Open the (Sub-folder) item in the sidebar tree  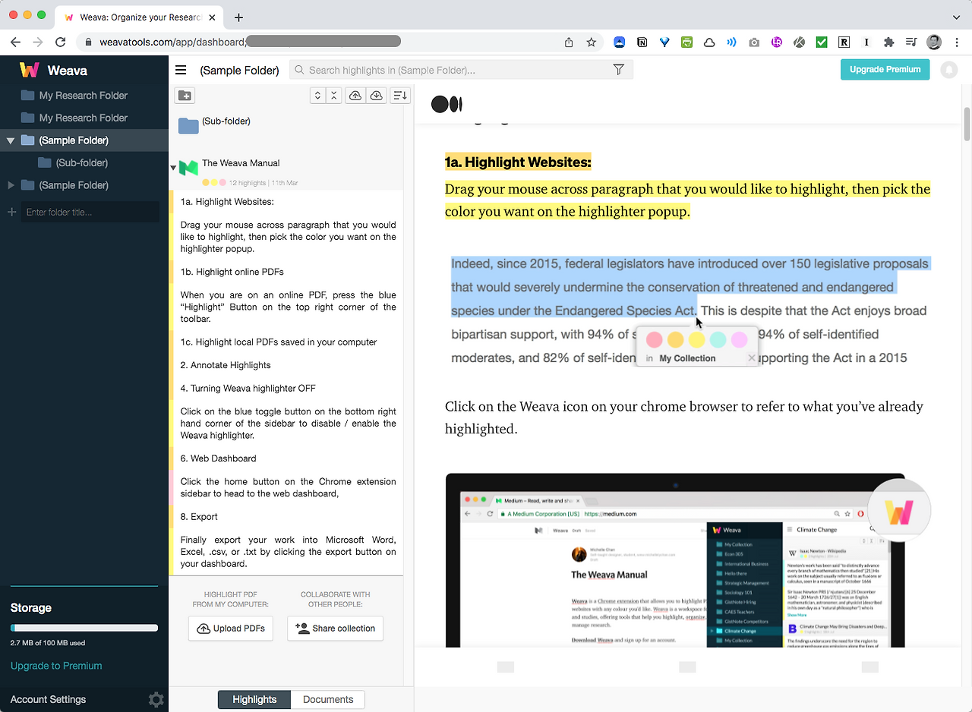(82, 162)
